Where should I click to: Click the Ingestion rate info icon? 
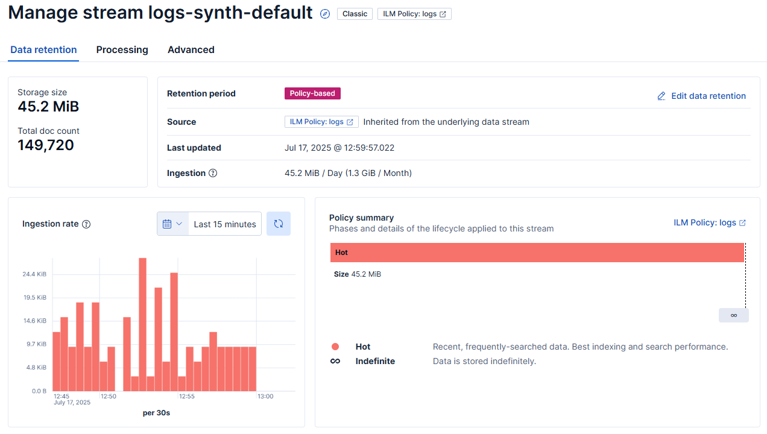point(86,224)
